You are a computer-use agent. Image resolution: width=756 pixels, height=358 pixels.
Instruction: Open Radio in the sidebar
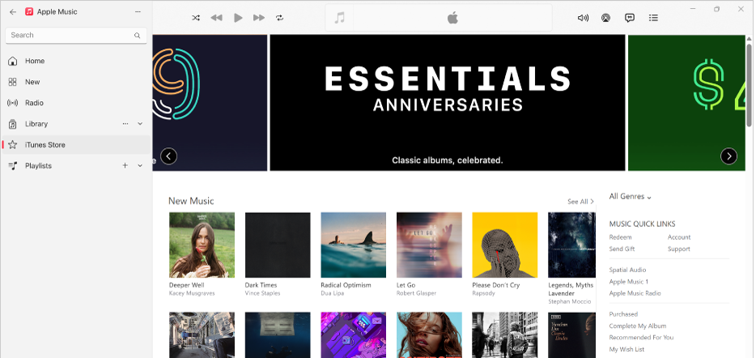pyautogui.click(x=76, y=103)
